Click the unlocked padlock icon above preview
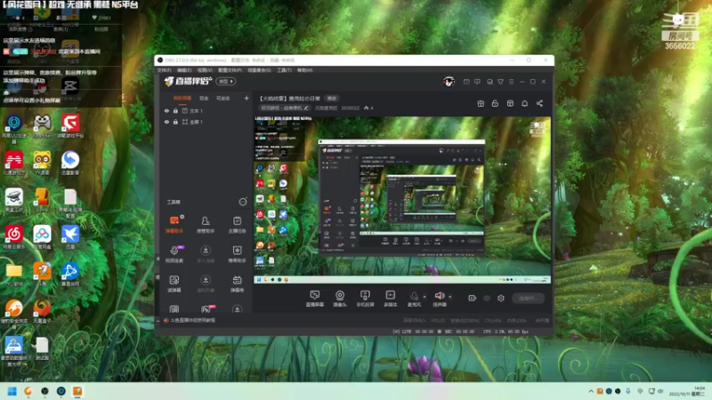Screen dimensions: 712x400 tap(495, 103)
